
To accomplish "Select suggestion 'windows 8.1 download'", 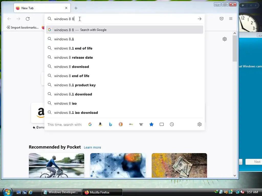I will 125,94.
